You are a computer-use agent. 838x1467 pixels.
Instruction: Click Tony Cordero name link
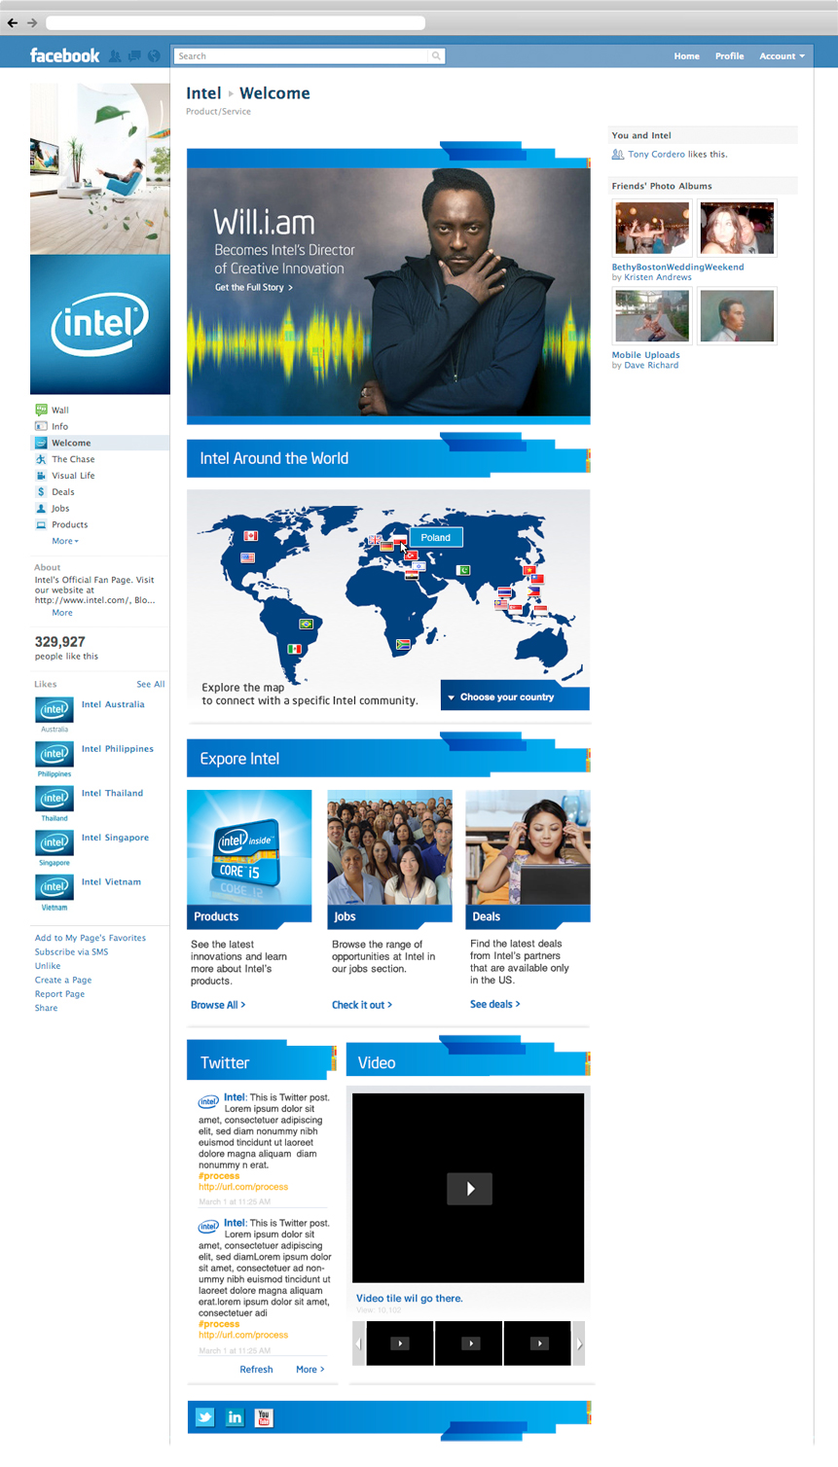coord(656,154)
